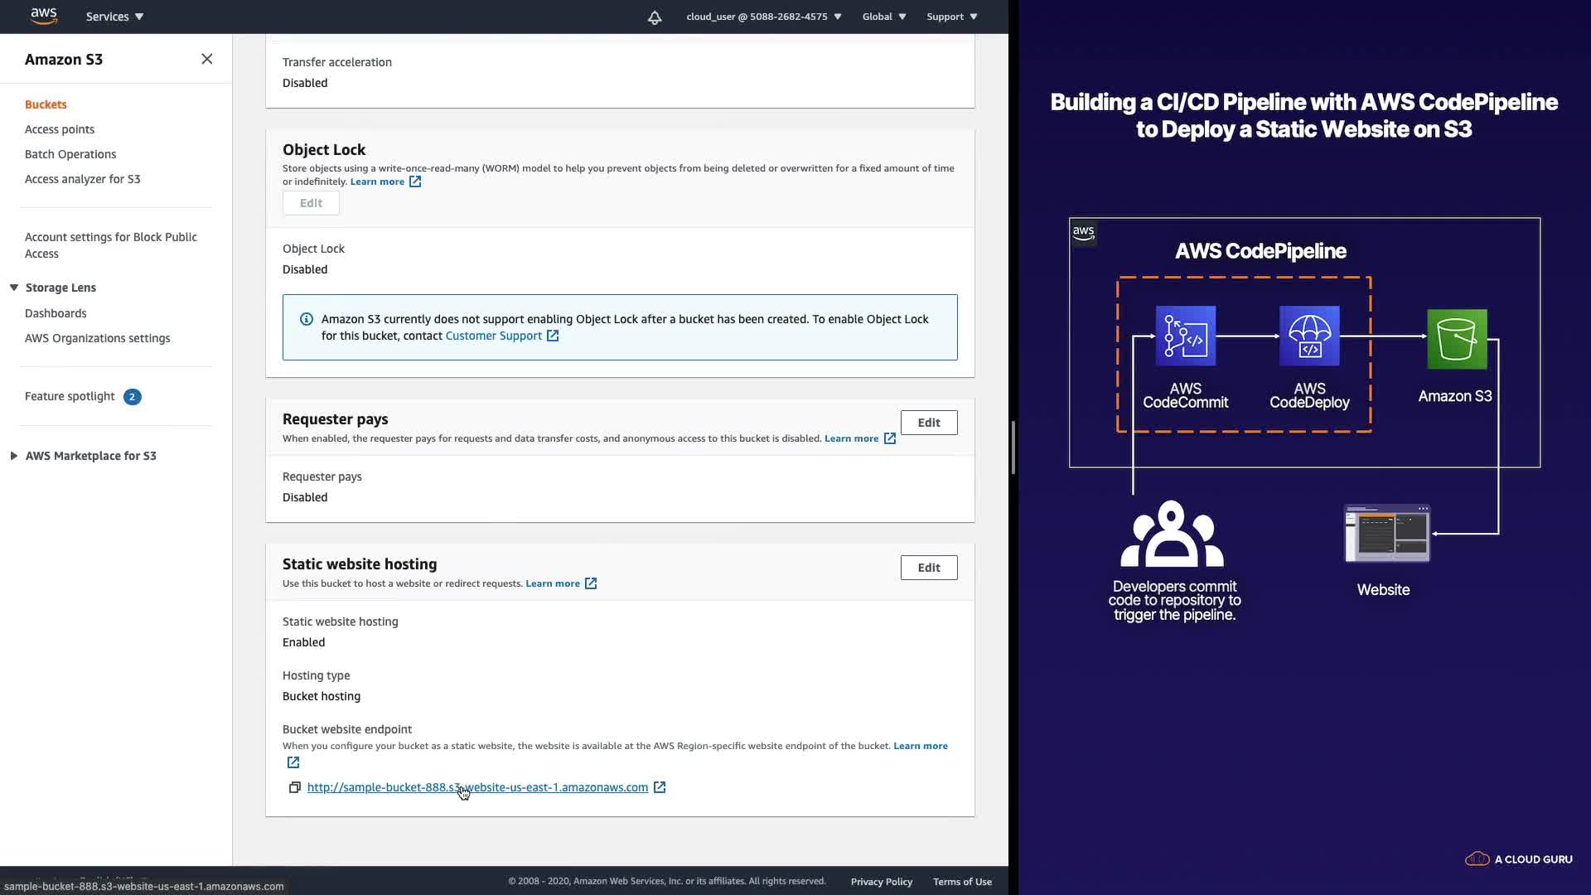1591x895 pixels.
Task: Select Buckets in the sidebar
Action: tap(46, 104)
